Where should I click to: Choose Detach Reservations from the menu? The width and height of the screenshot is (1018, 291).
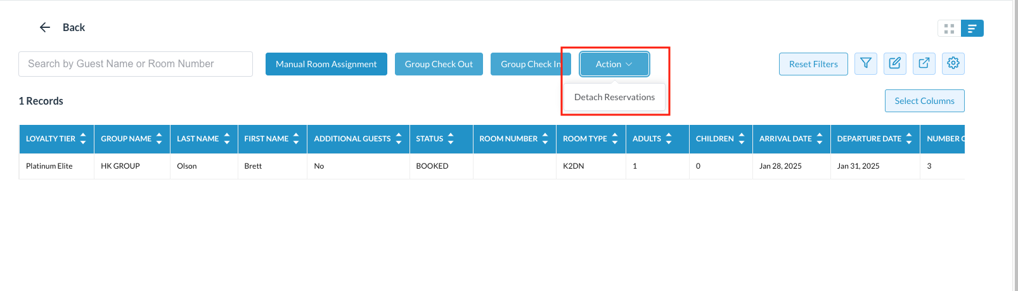(x=614, y=97)
